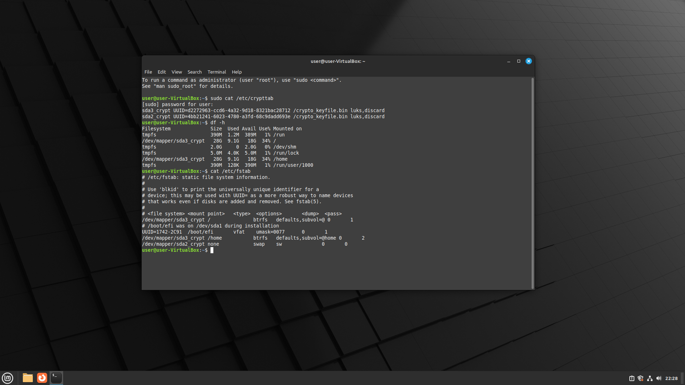Screen dimensions: 685x385
Task: Minimize the terminal window
Action: [x=509, y=61]
